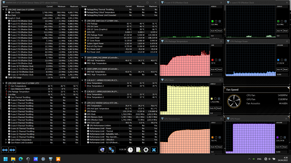The image size is (291, 163).
Task: Open the gray hexagon app taskbar icon
Action: tap(28, 159)
